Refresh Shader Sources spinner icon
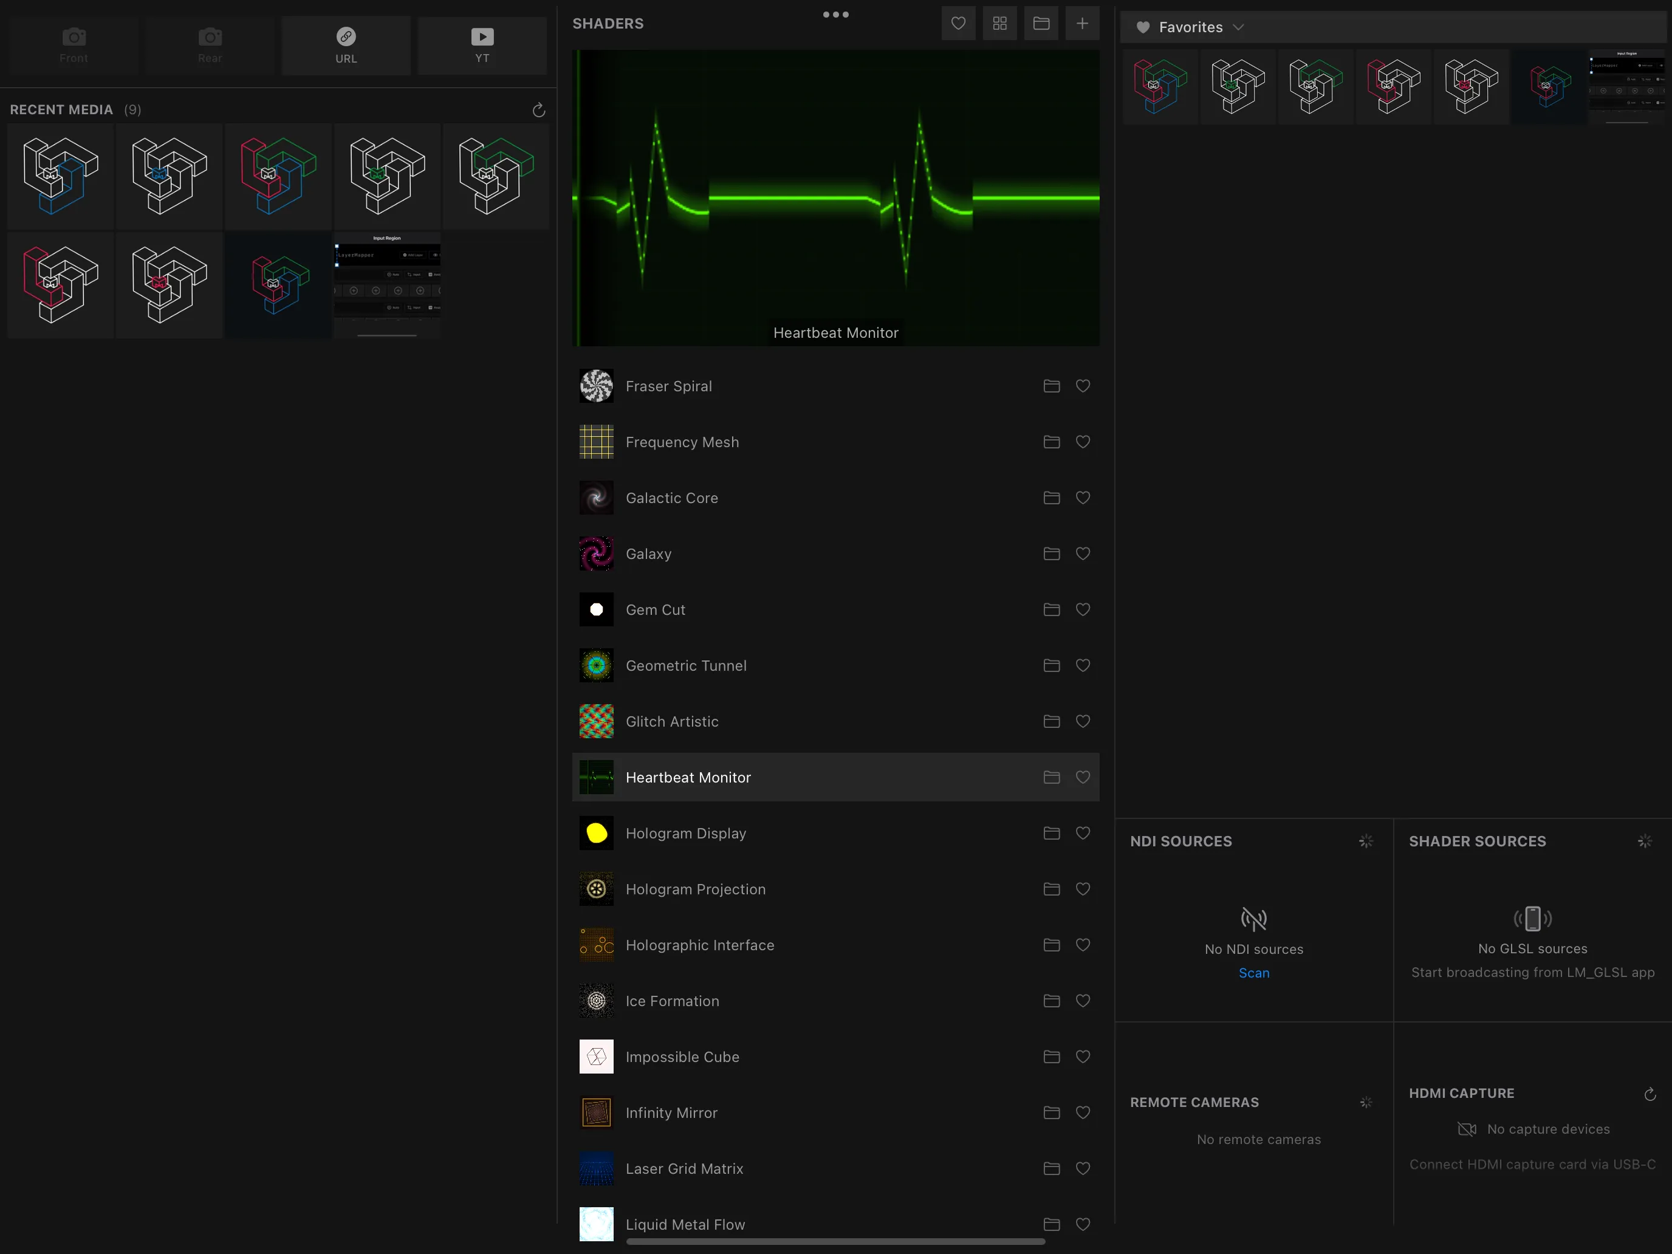This screenshot has width=1672, height=1254. (1645, 841)
